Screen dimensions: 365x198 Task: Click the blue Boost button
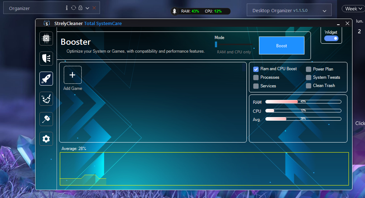coord(282,45)
